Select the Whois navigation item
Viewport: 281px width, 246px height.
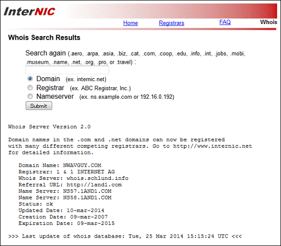[268, 22]
